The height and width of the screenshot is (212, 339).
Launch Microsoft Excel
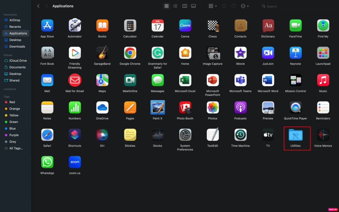coord(185,80)
